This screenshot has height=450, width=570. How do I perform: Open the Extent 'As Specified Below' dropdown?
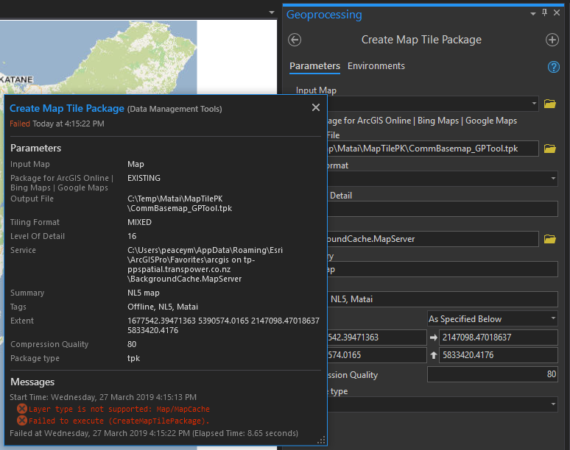point(493,318)
